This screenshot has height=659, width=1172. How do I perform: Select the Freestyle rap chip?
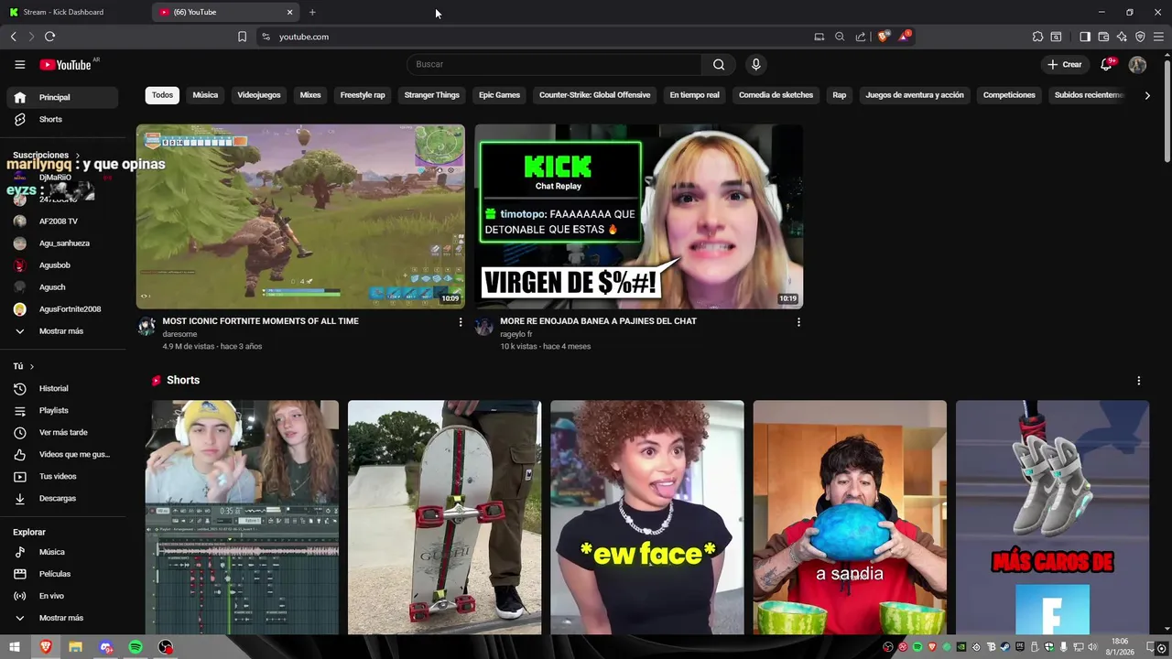point(363,95)
